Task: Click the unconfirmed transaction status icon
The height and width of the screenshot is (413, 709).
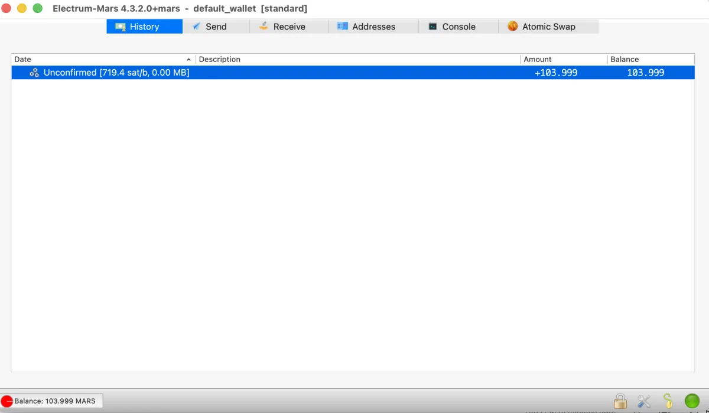Action: 34,73
